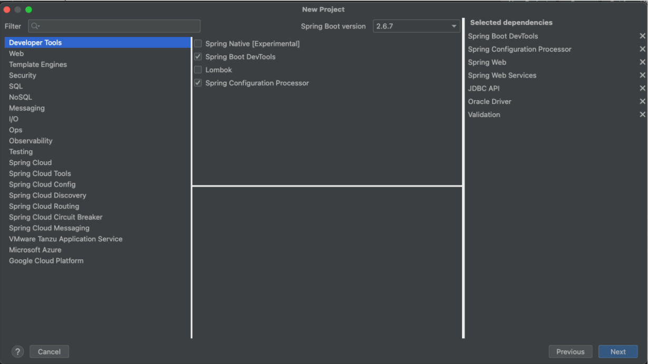
Task: Remove the Oracle Driver dependency
Action: 642,102
